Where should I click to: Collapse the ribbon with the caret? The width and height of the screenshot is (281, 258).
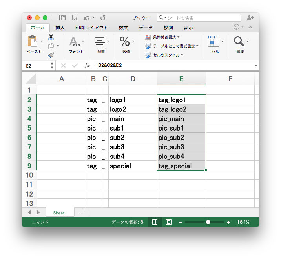tap(250, 27)
